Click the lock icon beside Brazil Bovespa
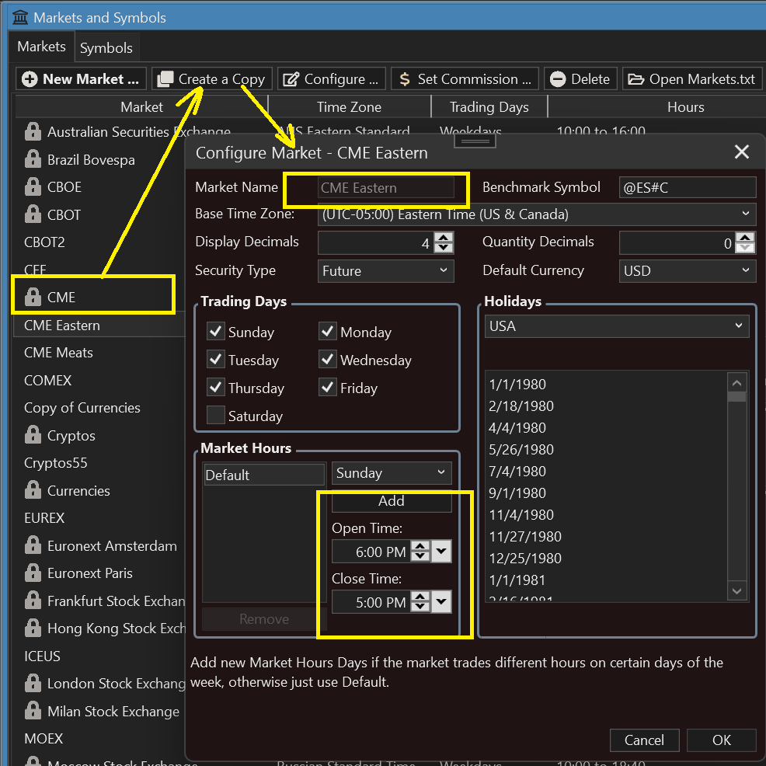This screenshot has width=766, height=766. [33, 159]
